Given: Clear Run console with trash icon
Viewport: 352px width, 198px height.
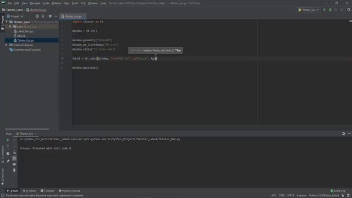Looking at the screenshot, I should 14,170.
